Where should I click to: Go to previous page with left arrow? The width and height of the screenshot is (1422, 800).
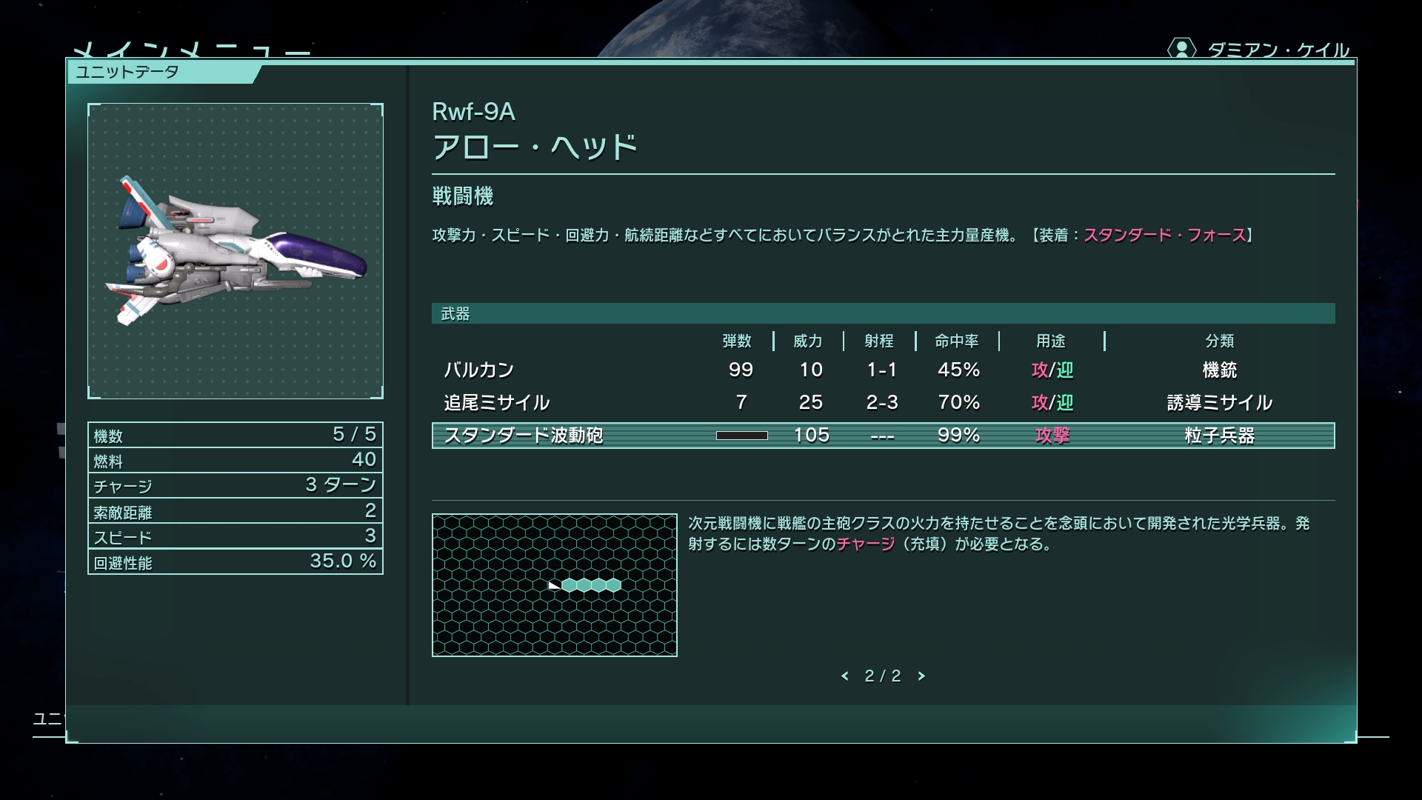[845, 676]
